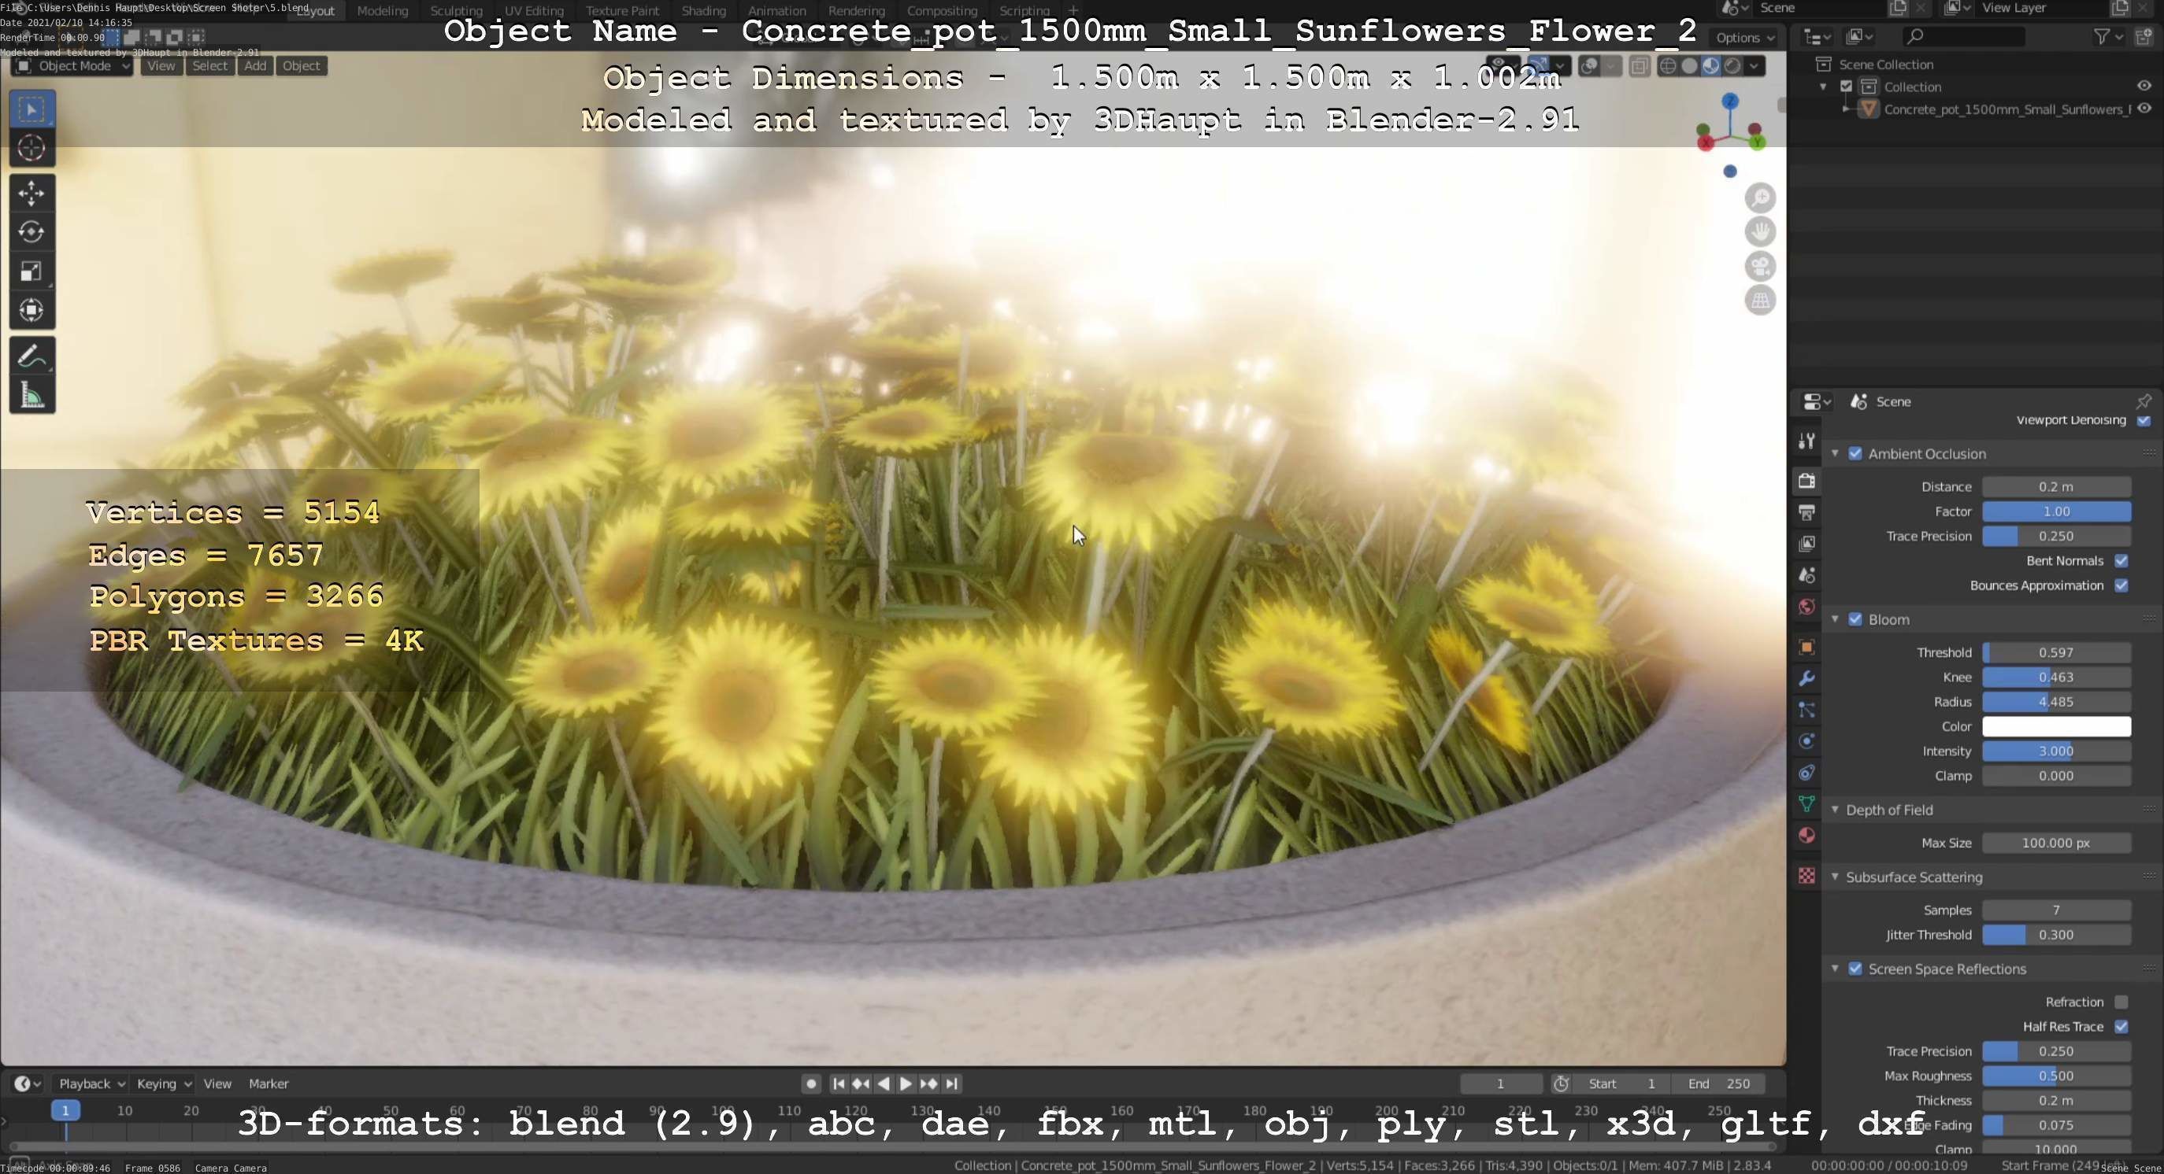The image size is (2164, 1174).
Task: Open the viewport shading options dropdown
Action: point(1754,66)
